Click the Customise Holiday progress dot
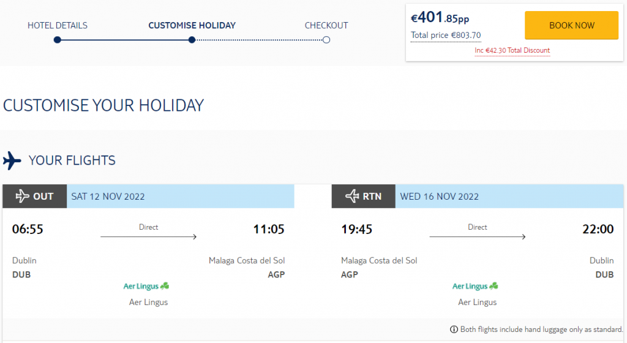Viewport: 627px width, 343px height. [x=192, y=40]
